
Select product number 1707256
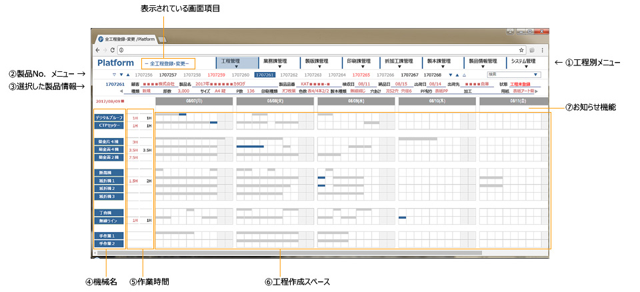144,75
